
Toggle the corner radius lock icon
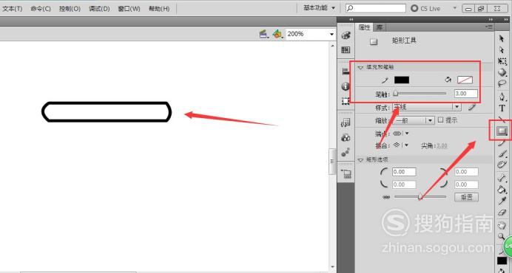[x=386, y=197]
